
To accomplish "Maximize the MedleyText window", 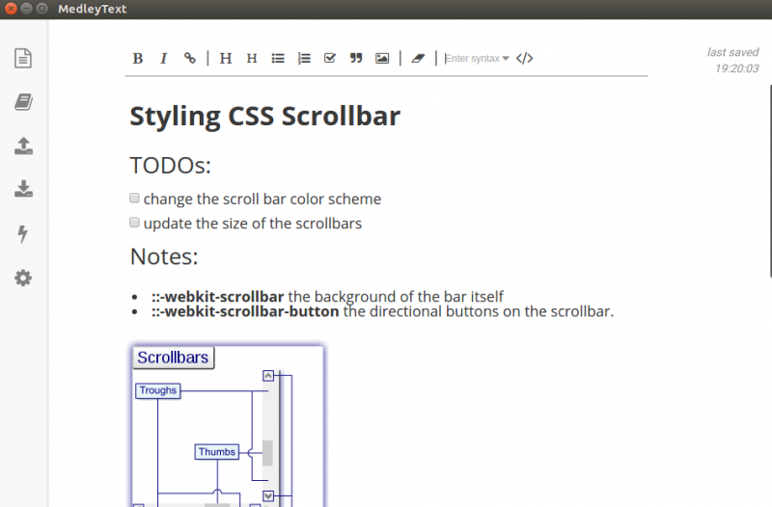I will 42,9.
